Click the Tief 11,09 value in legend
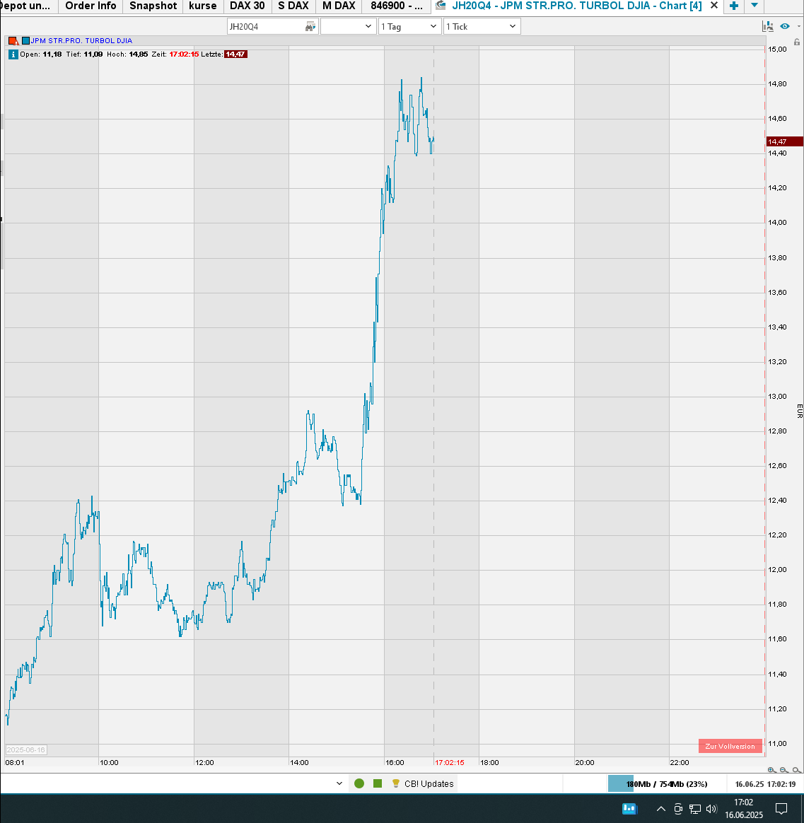Screen dimensions: 804x823 [x=93, y=54]
